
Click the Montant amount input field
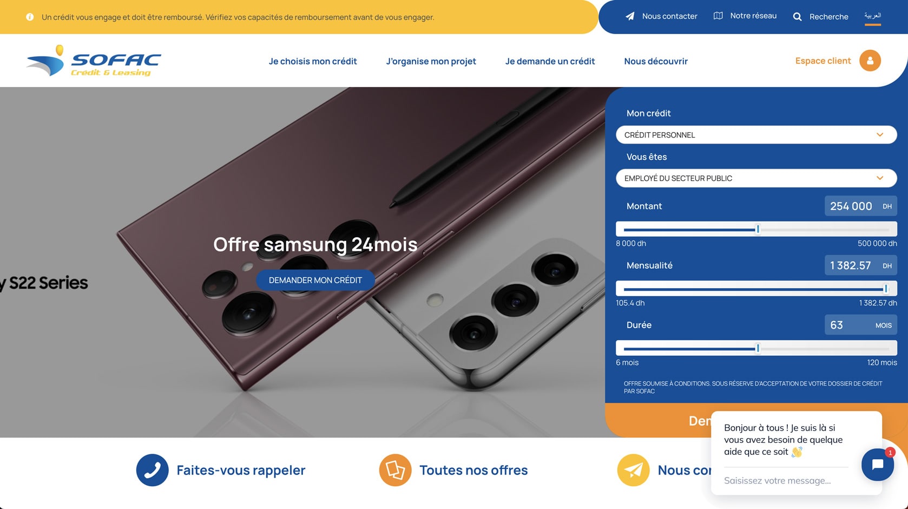[x=860, y=206]
